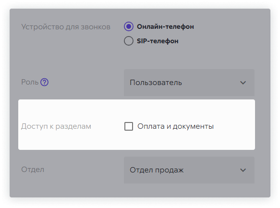The width and height of the screenshot is (280, 208).
Task: Click the Отдел продаж value text
Action: click(157, 170)
